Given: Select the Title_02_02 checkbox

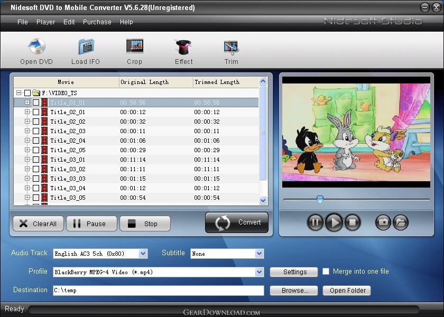Looking at the screenshot, I should point(36,122).
